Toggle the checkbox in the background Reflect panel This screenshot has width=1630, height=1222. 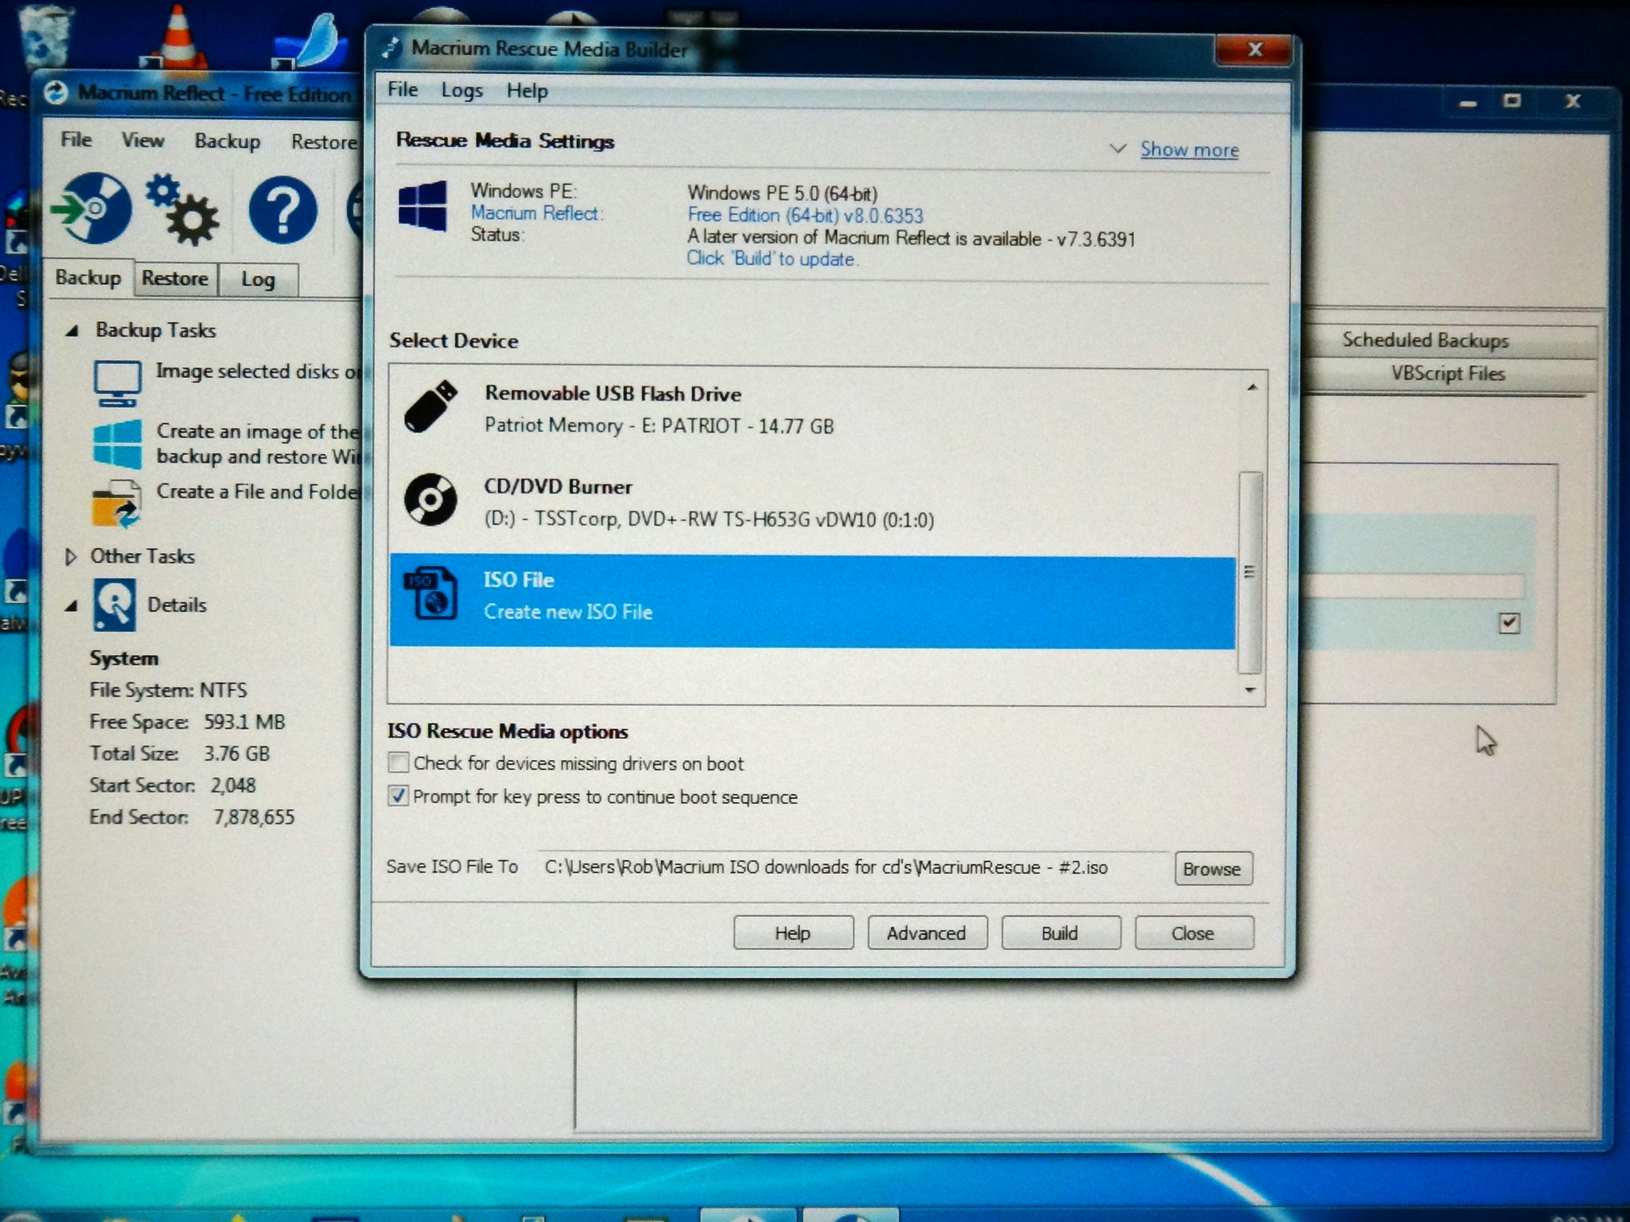click(x=1509, y=623)
